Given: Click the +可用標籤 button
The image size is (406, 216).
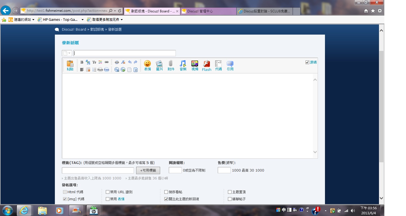Looking at the screenshot, I should point(148,170).
